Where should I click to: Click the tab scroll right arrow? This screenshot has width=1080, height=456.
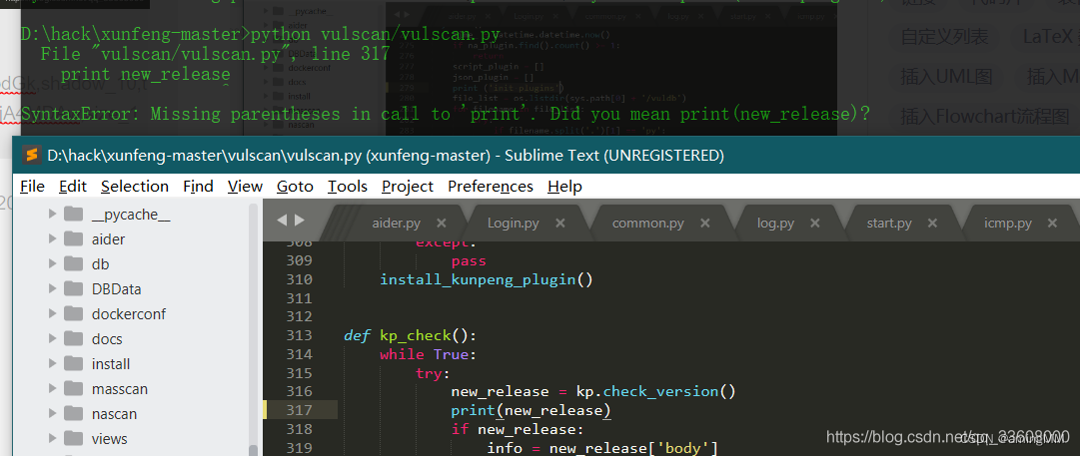coord(299,221)
